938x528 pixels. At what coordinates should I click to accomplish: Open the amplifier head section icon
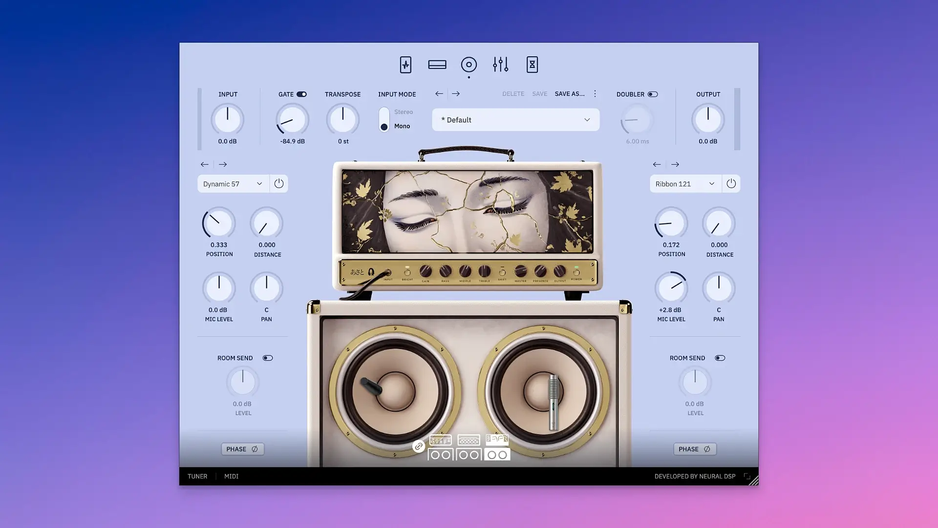[437, 65]
